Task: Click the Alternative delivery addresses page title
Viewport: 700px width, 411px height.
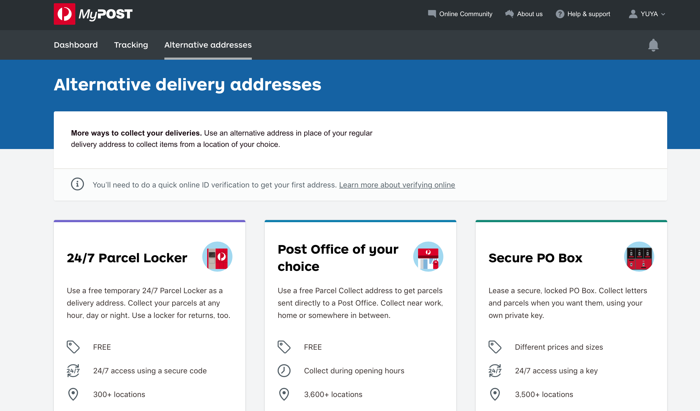Action: coord(188,85)
